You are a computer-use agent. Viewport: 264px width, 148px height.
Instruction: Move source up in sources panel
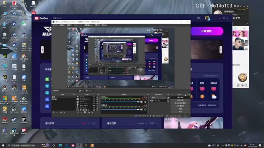click(89, 112)
